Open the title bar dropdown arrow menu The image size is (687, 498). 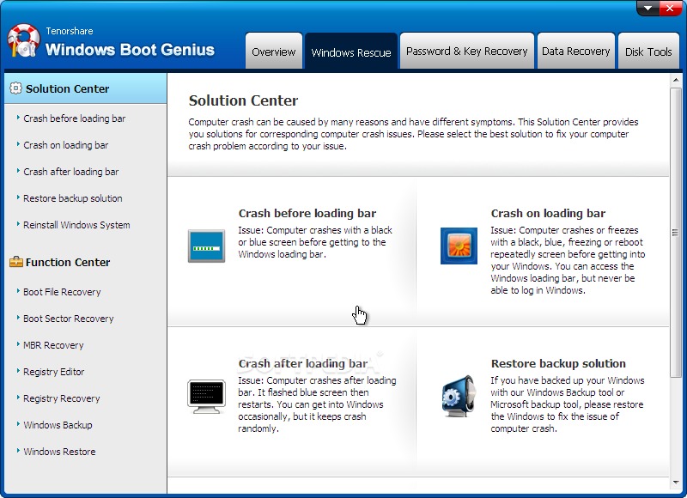tap(647, 9)
